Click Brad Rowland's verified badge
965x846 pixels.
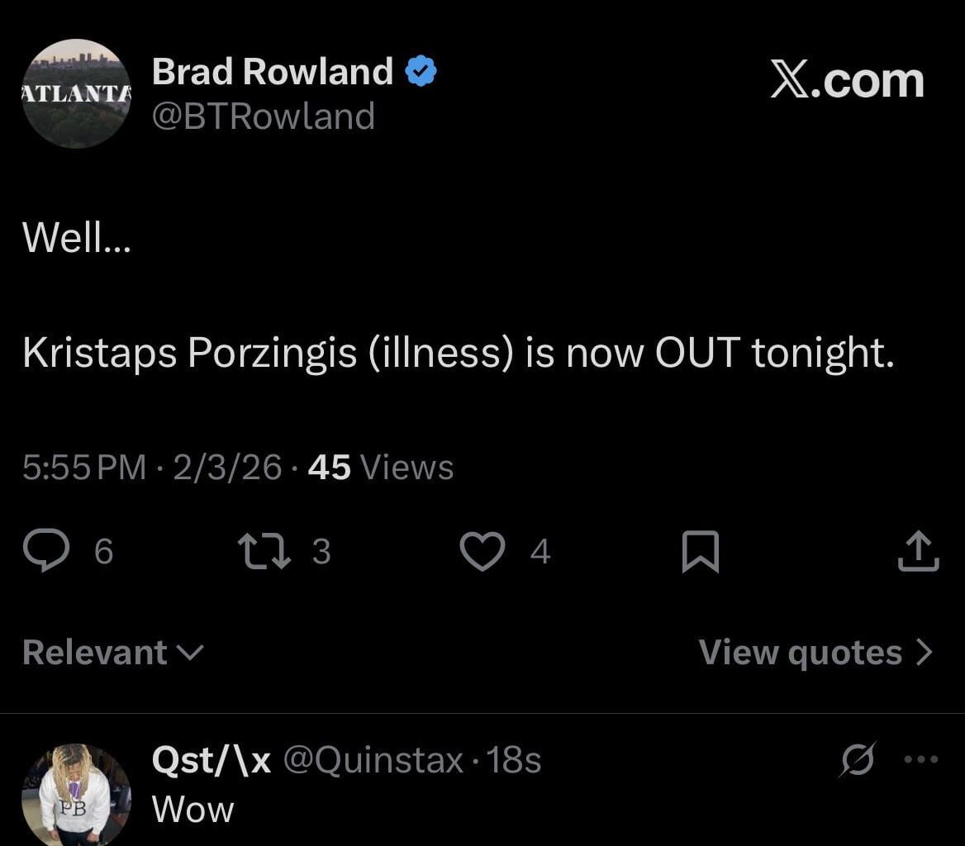421,70
